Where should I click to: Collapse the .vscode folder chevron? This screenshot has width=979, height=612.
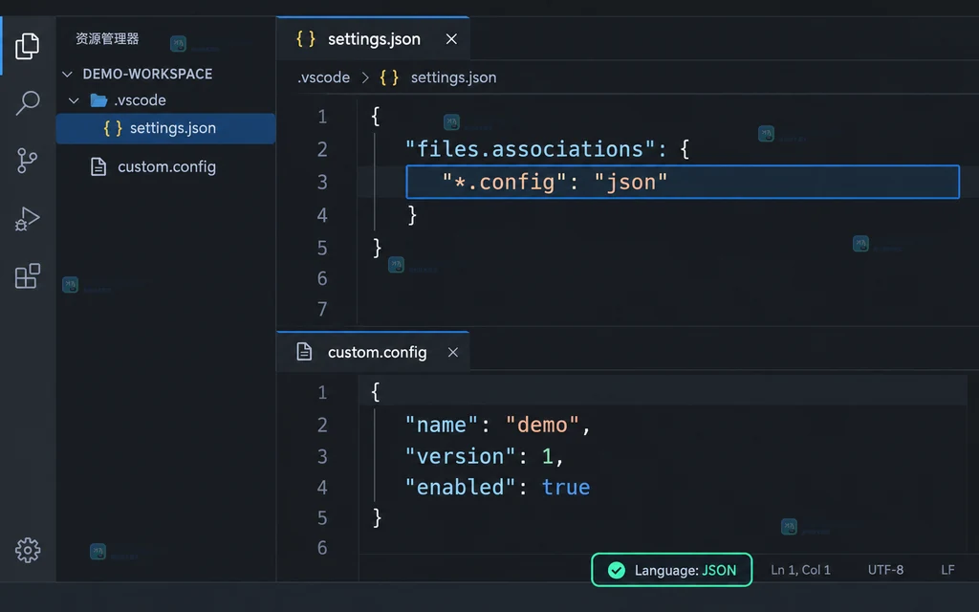coord(74,100)
